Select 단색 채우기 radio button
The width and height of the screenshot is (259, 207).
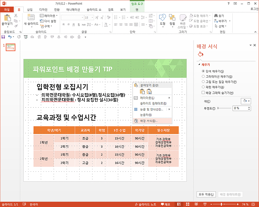tap(203, 71)
